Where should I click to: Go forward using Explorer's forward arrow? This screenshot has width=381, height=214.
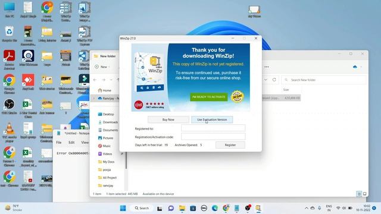104,80
